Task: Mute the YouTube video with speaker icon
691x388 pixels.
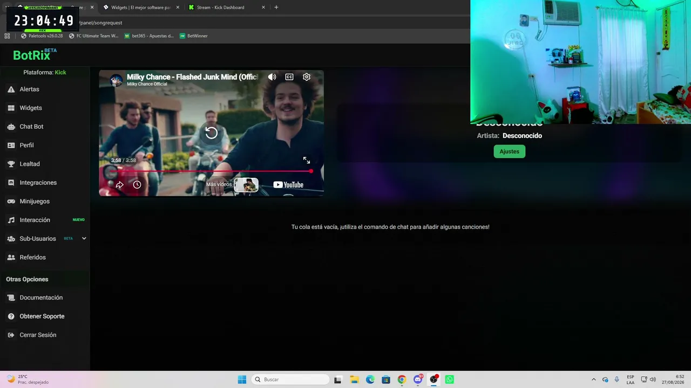Action: pos(272,77)
